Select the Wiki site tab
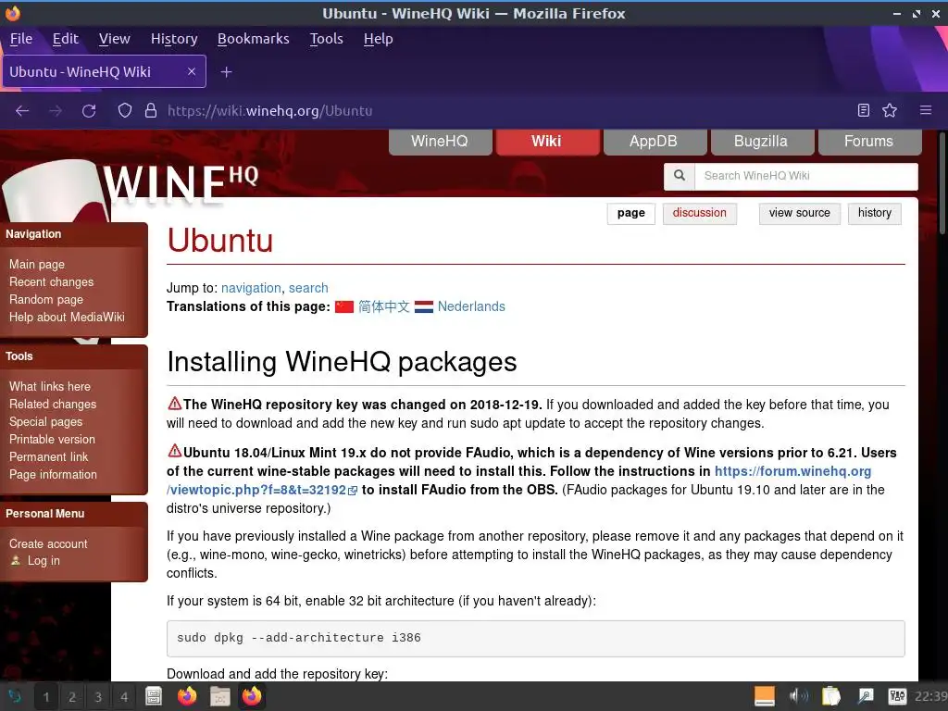The width and height of the screenshot is (948, 711). pyautogui.click(x=546, y=142)
